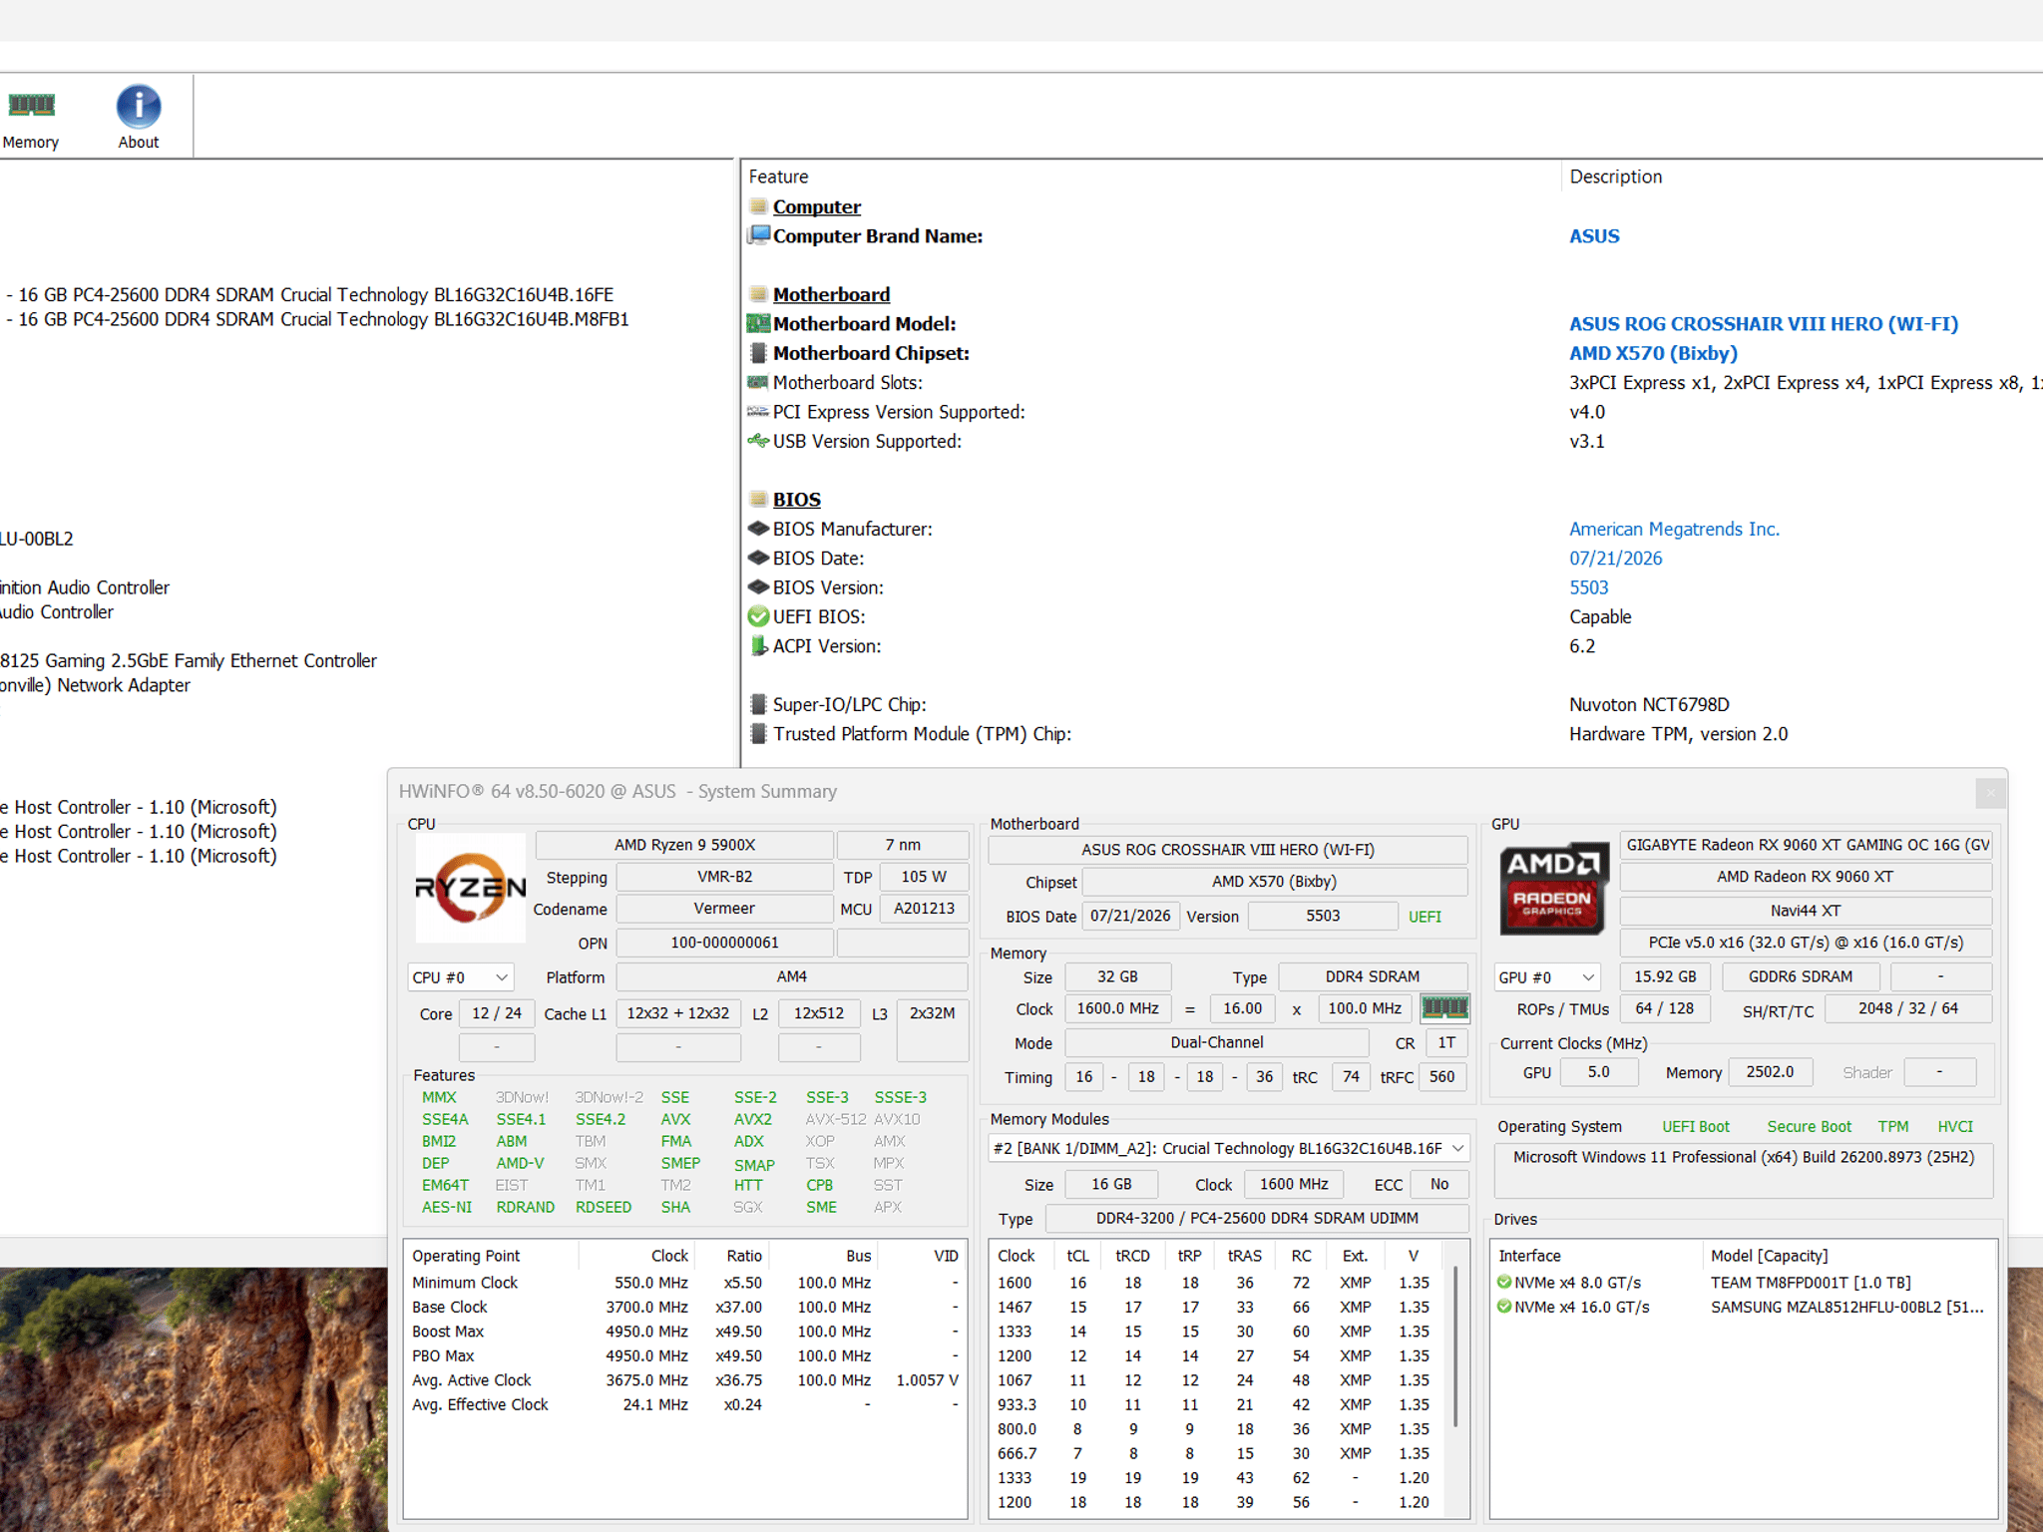The height and width of the screenshot is (1532, 2043).
Task: Close the HWiNFO System Summary window
Action: click(1991, 792)
